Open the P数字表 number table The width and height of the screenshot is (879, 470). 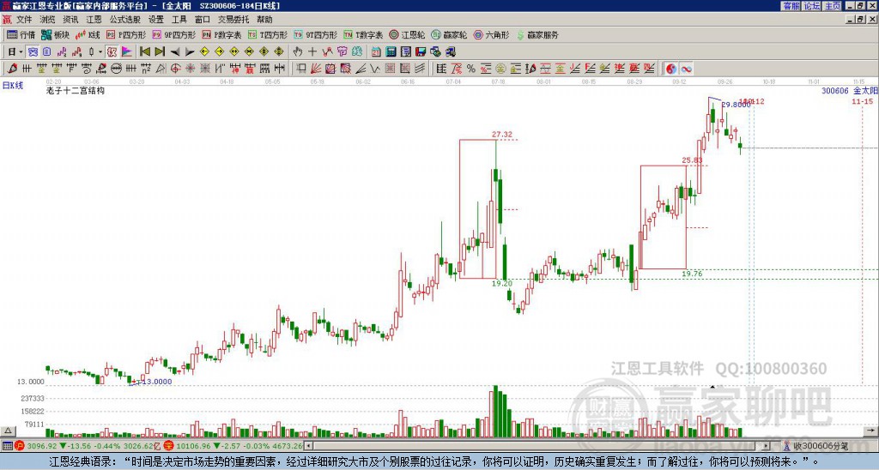click(221, 34)
